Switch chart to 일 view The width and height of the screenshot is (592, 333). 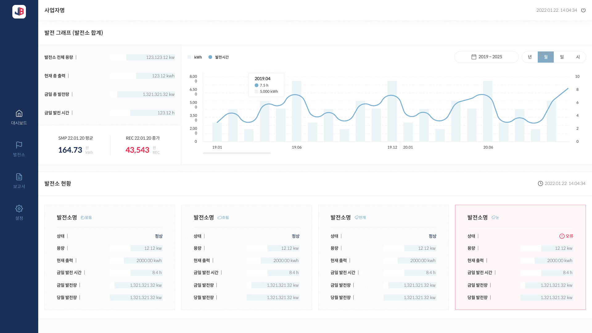[x=562, y=57]
